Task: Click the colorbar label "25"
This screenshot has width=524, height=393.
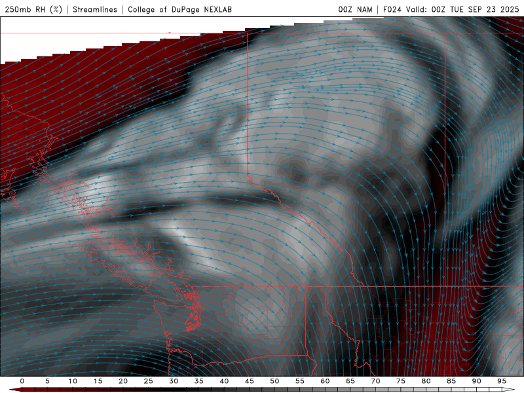Action: coord(149,381)
